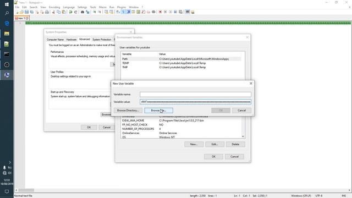
Task: Click the Zoom In toolbar icon
Action: coord(94,12)
